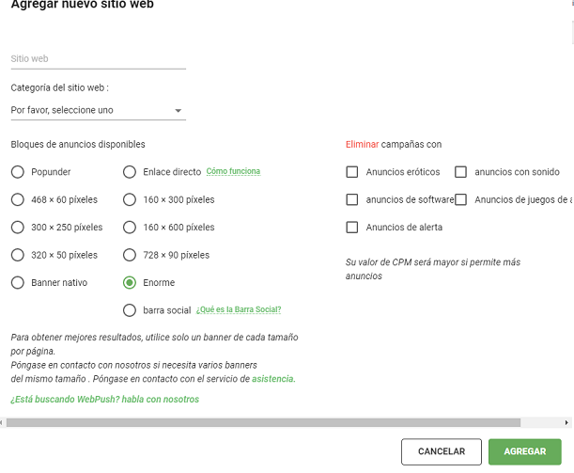This screenshot has width=574, height=473.
Task: Click the horizontal scrollbar right arrow
Action: point(566,422)
